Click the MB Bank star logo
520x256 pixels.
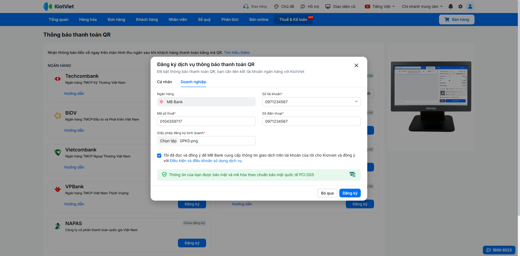pos(161,102)
